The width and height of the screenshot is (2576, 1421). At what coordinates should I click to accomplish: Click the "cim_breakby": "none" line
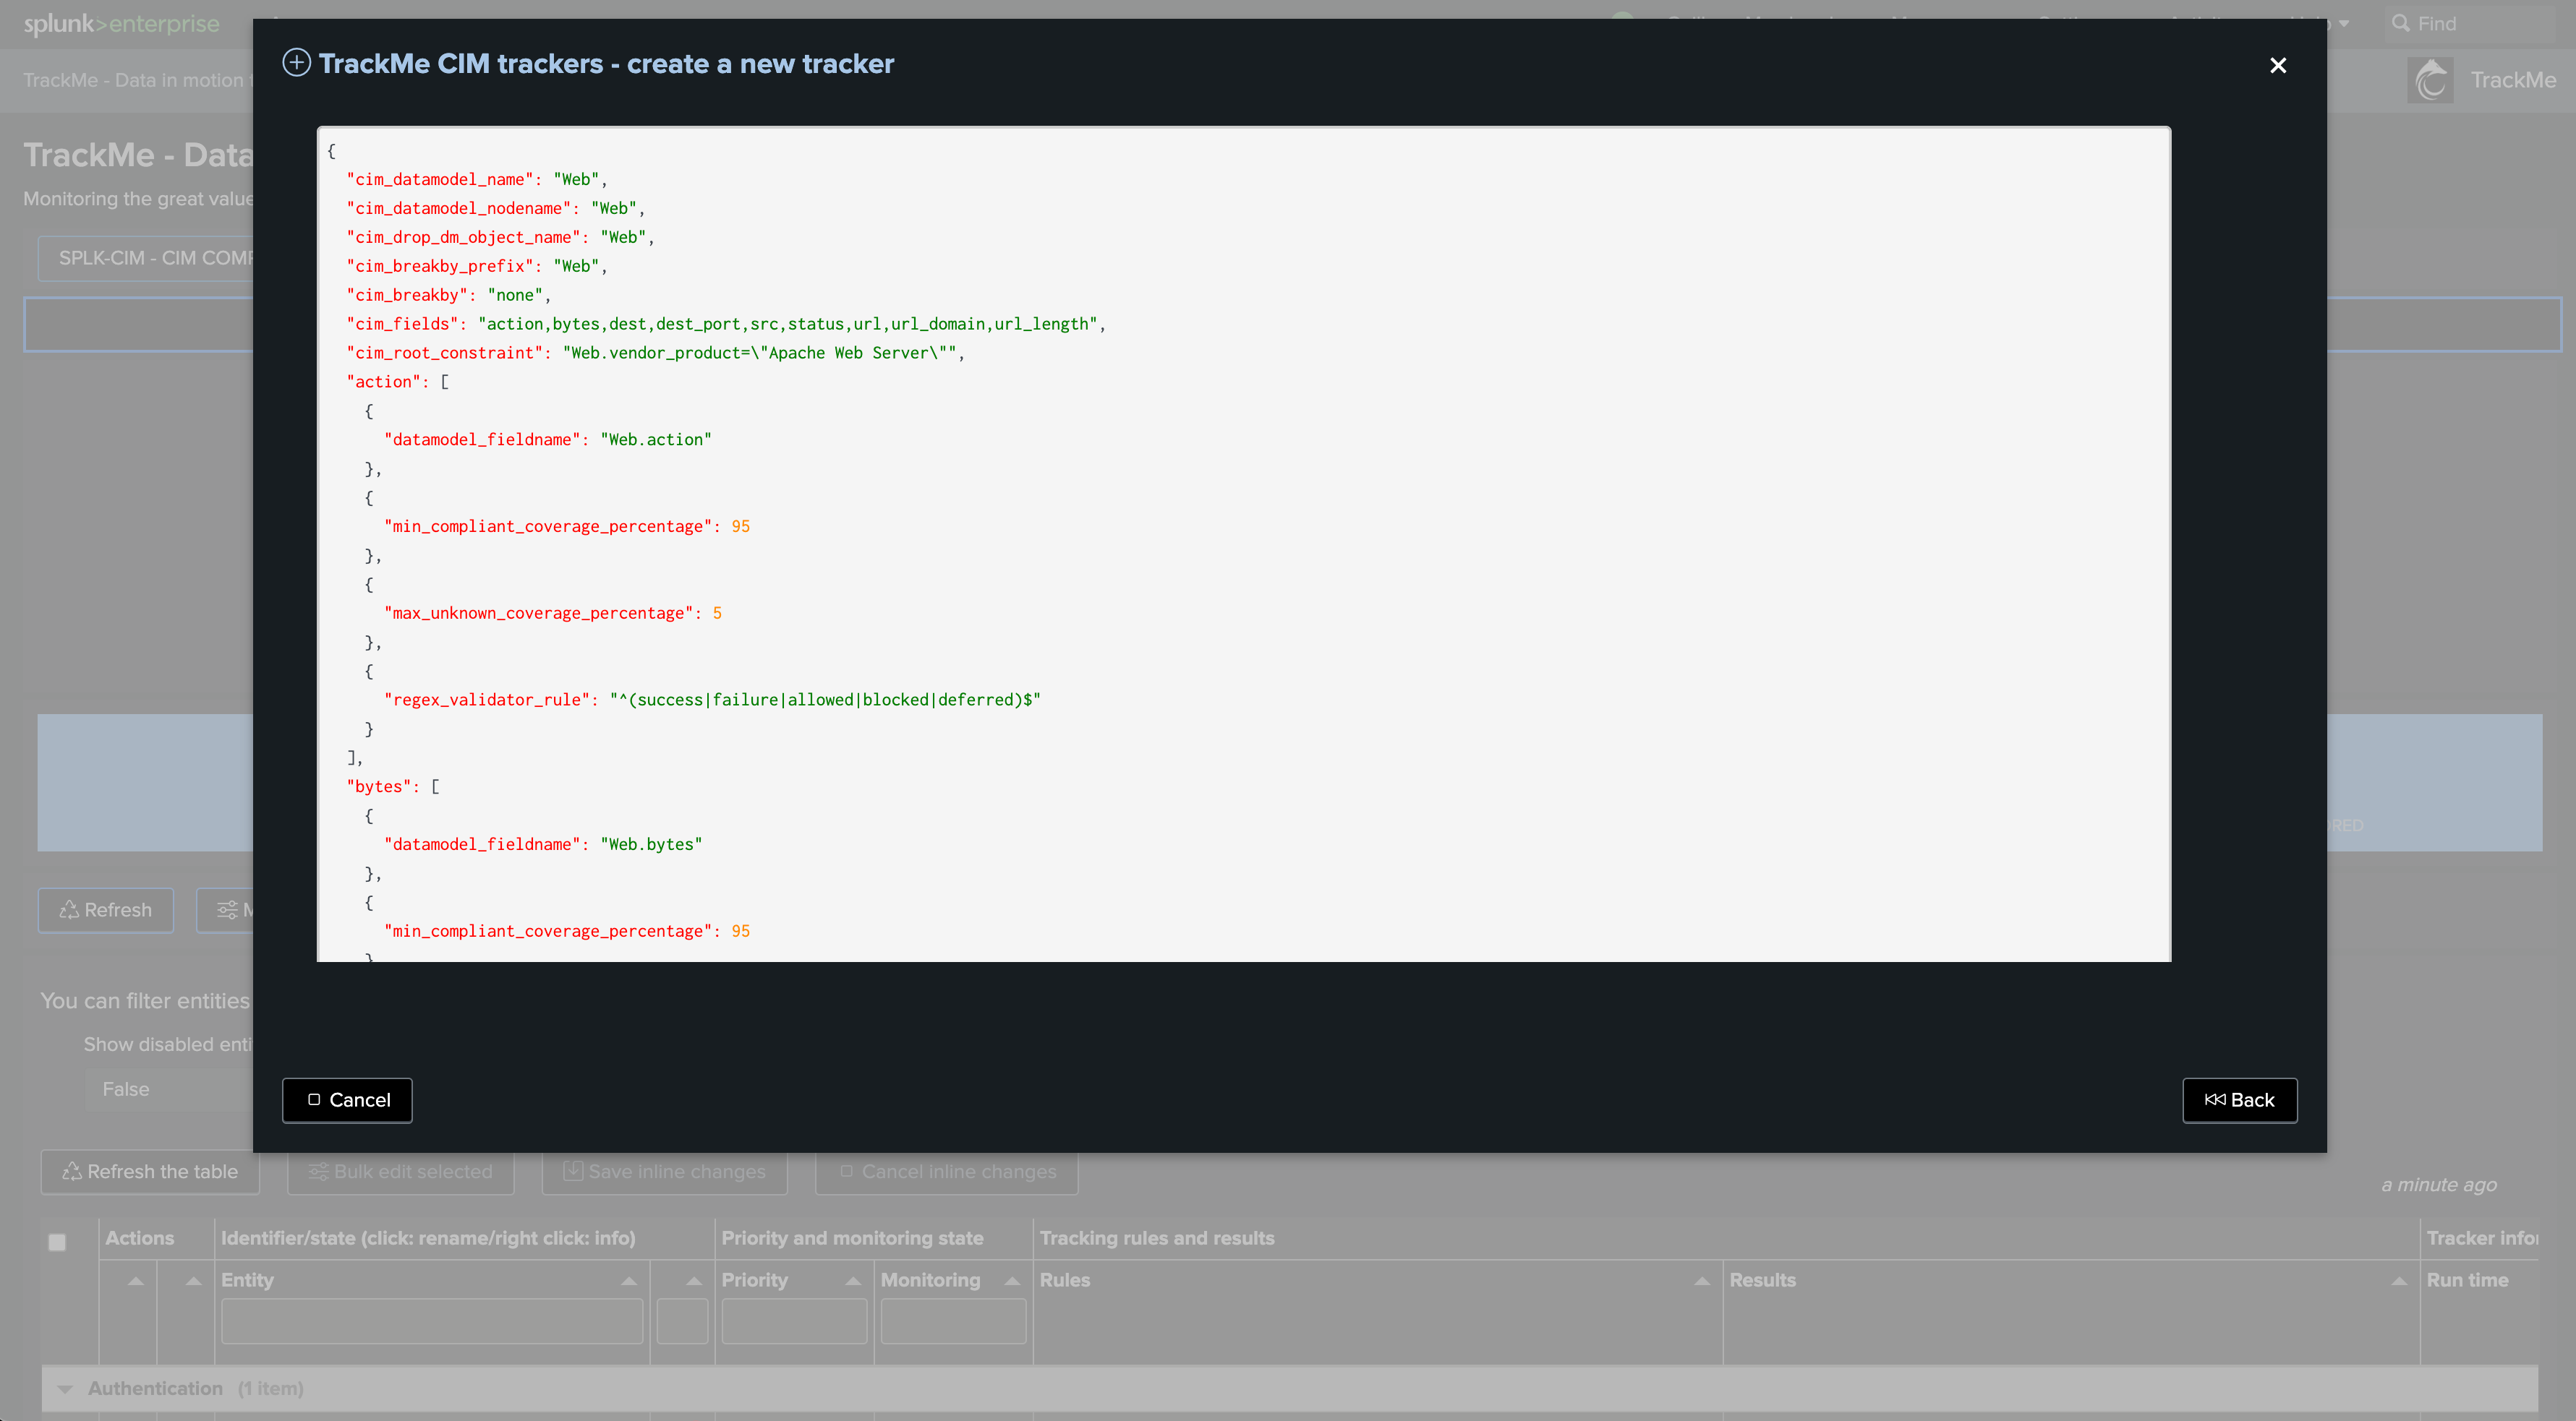448,295
